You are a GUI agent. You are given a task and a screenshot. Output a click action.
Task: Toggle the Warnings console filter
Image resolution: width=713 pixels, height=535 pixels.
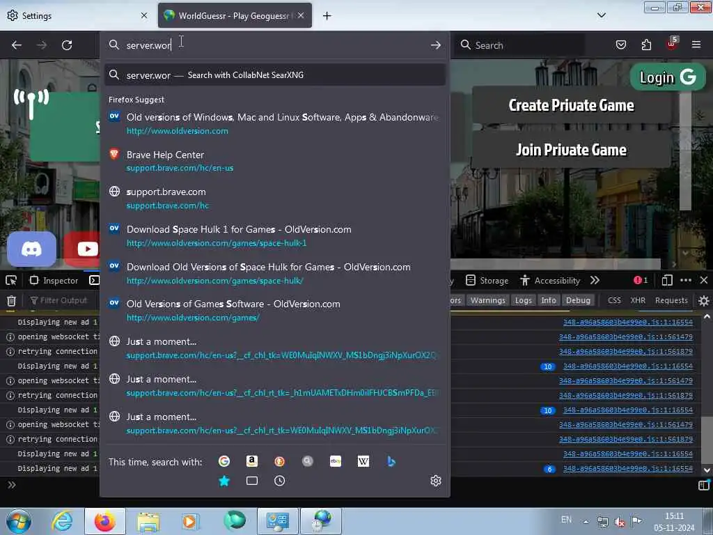488,300
